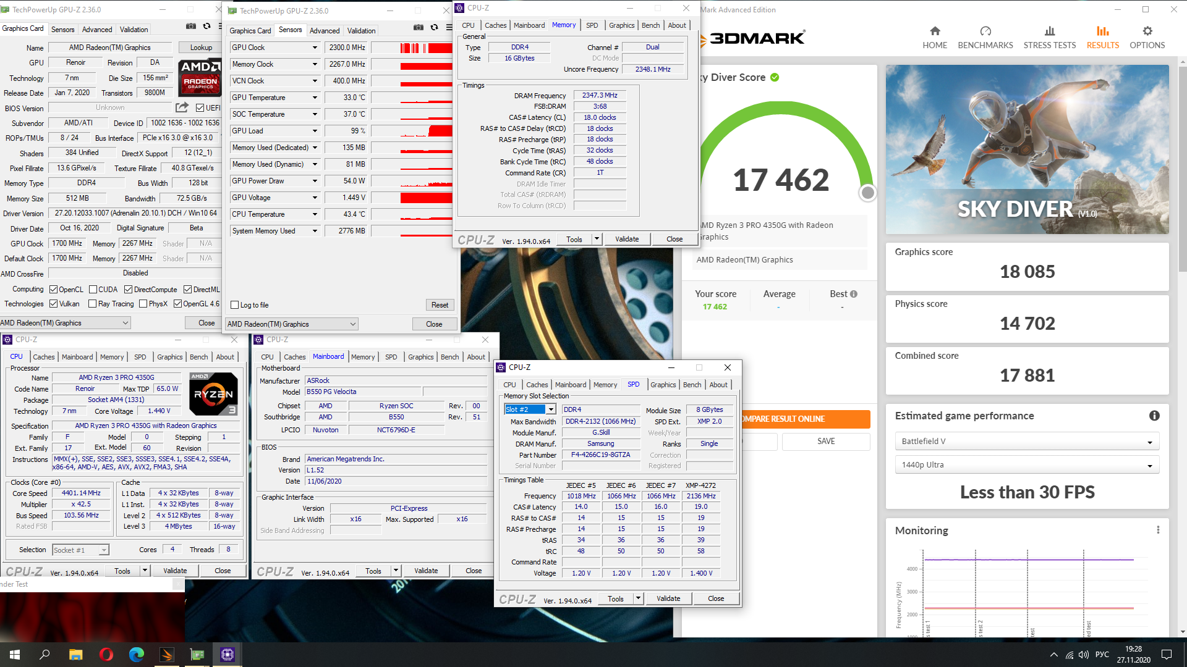Expand the GPU Clock sensor dropdown
This screenshot has height=667, width=1187.
315,48
